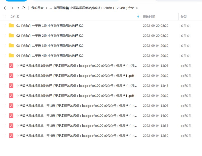Screen dimensions: 202x156
Task: Expand the breadcrumb ellipsis
Action: 51,8
